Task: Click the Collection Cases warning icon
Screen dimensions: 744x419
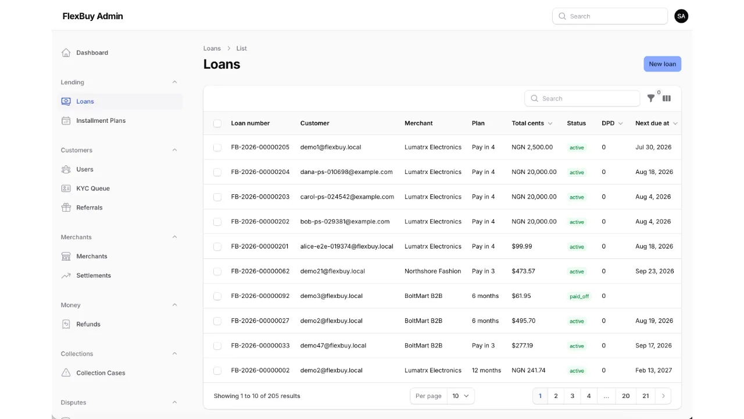Action: coord(66,373)
